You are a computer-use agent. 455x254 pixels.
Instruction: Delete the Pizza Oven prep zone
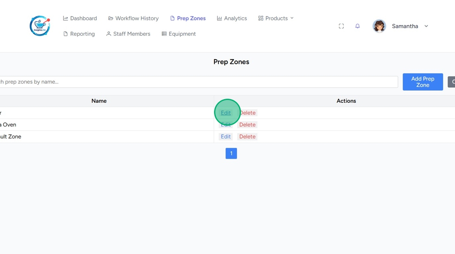[x=247, y=125]
